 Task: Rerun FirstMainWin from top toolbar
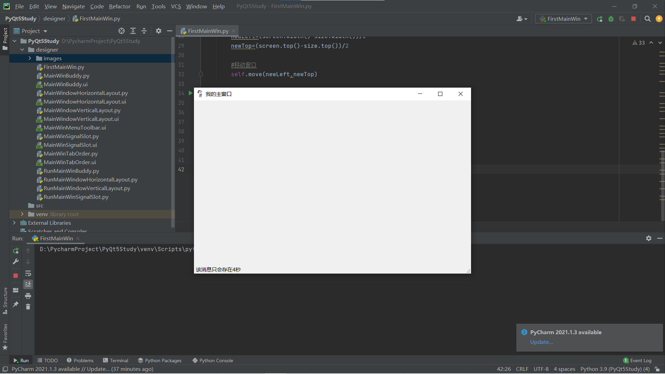click(600, 19)
